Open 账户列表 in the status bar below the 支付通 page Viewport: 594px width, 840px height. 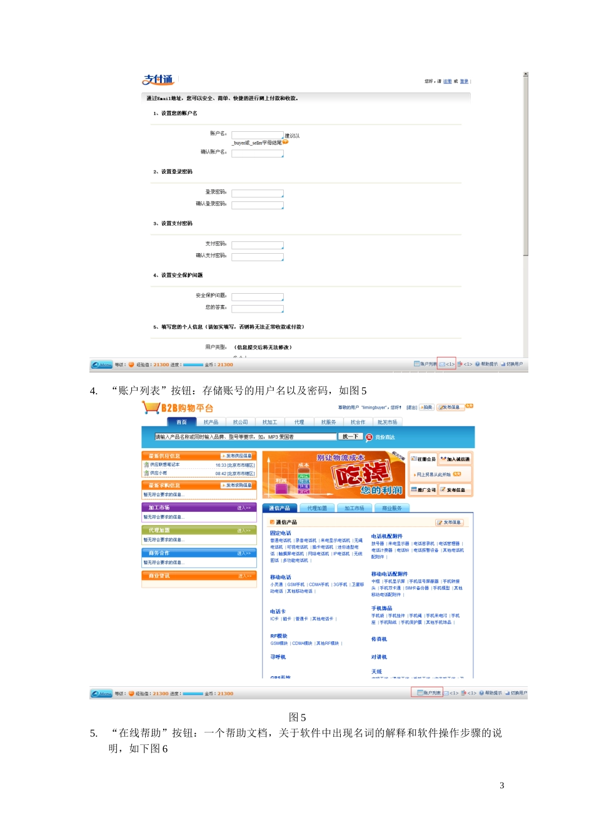425,364
